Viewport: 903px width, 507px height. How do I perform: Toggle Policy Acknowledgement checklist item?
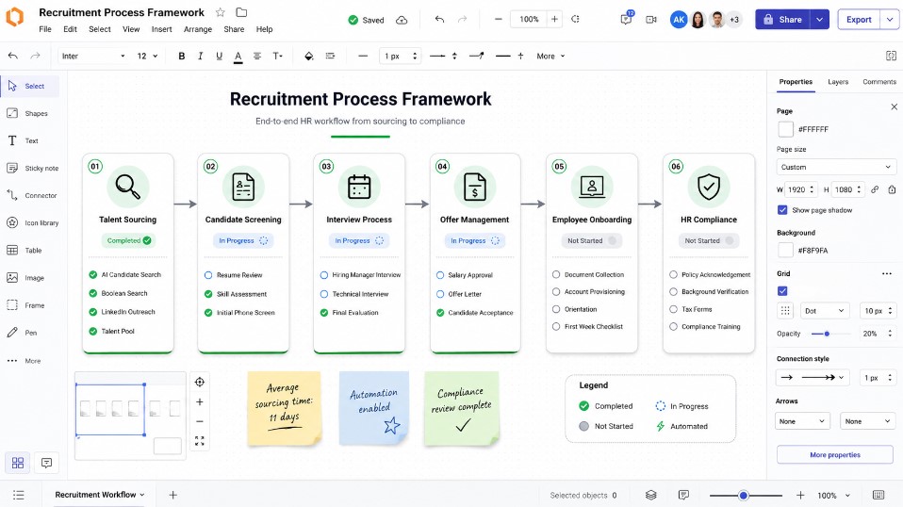point(673,274)
